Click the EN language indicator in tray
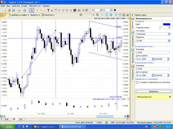 click(x=147, y=127)
